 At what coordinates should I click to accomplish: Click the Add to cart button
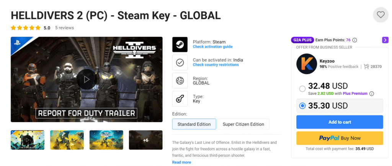(x=340, y=122)
